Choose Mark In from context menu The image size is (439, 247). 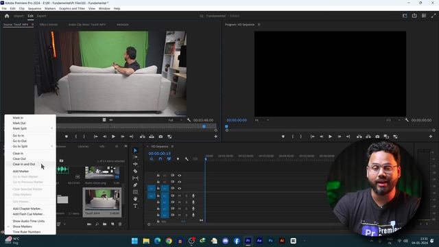click(x=30, y=118)
